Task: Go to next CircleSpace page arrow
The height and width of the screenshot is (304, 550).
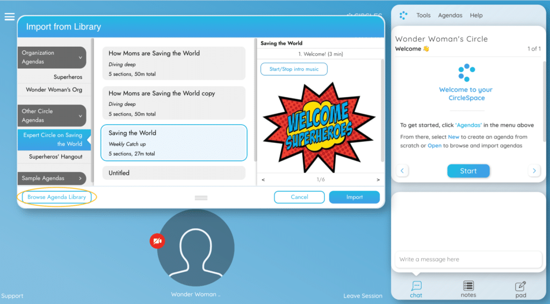Action: click(x=534, y=171)
